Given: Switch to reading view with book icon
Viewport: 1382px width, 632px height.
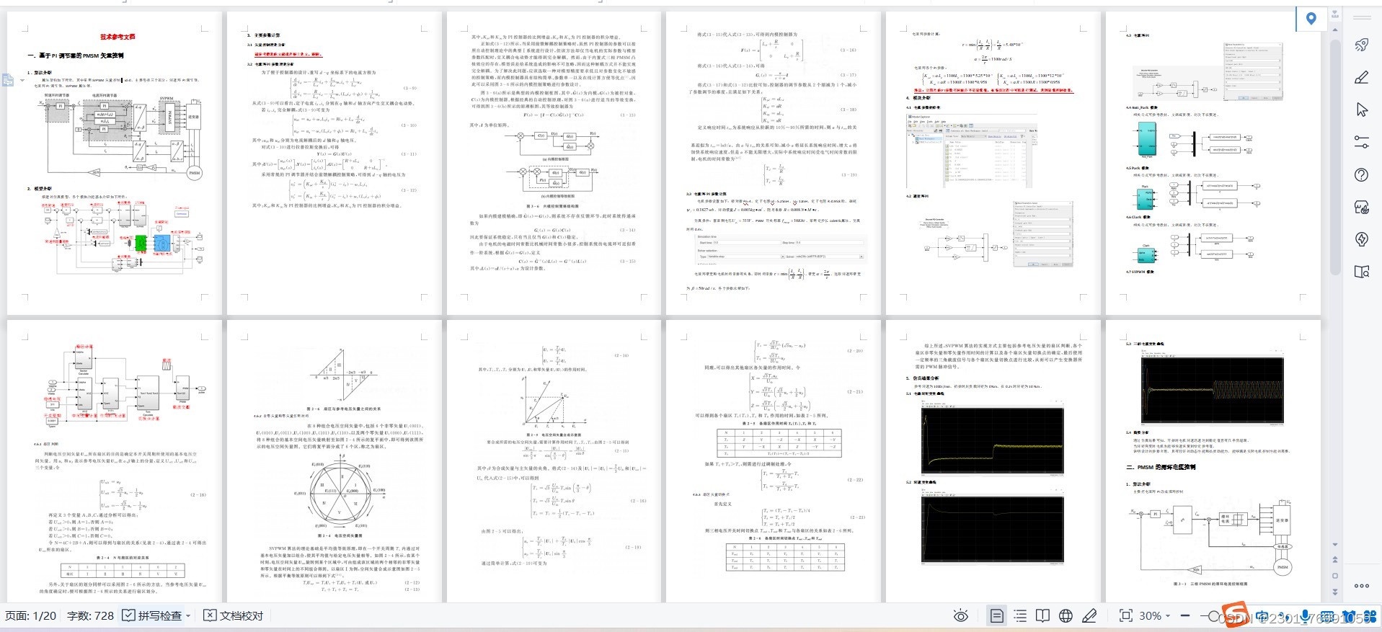Looking at the screenshot, I should 1042,615.
